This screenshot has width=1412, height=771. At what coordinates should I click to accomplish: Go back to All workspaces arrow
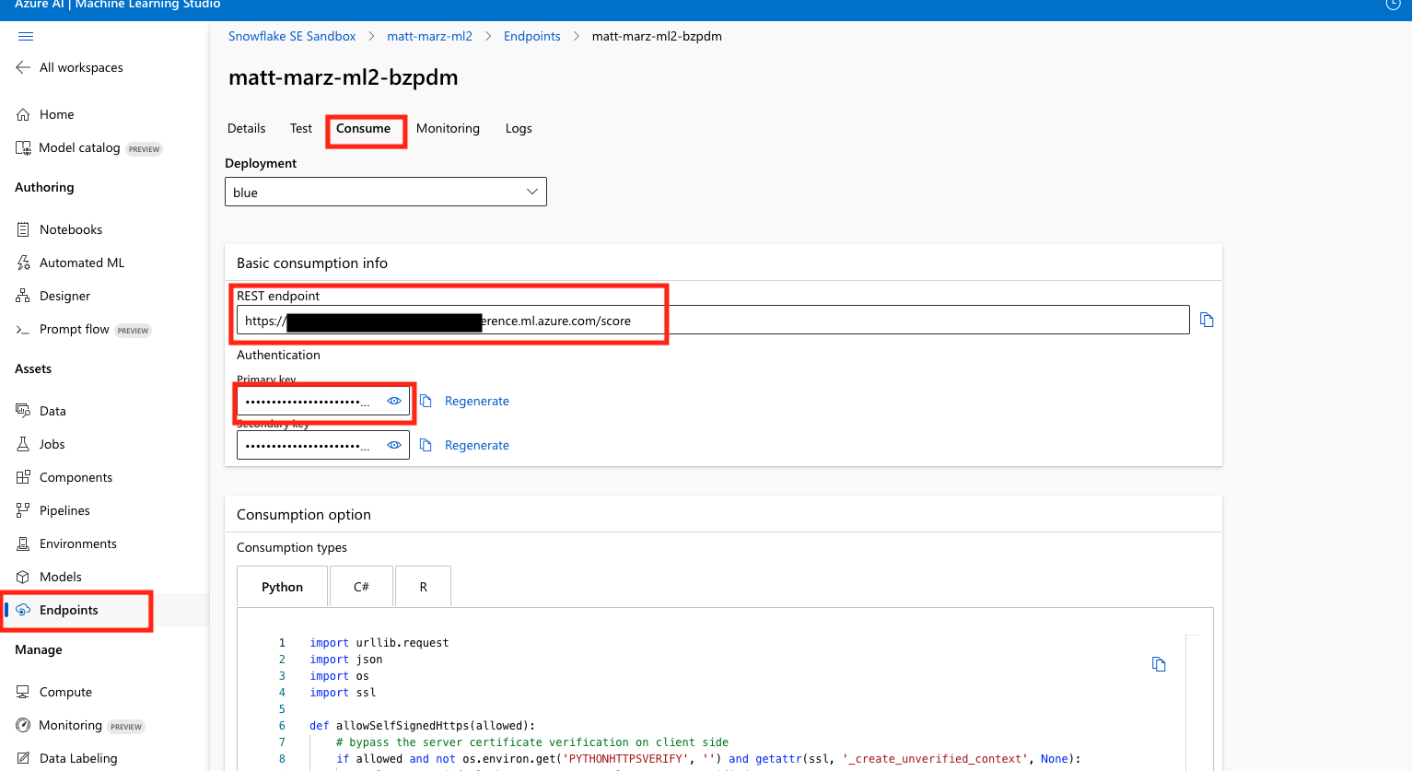[23, 67]
